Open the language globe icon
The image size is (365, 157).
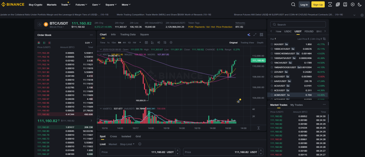pyautogui.click(x=338, y=4)
